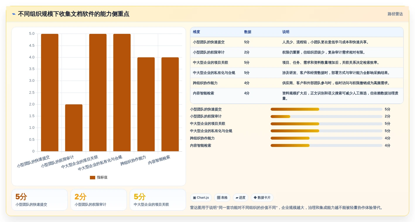
Task: Click the 说明 column header
Action: click(x=286, y=32)
